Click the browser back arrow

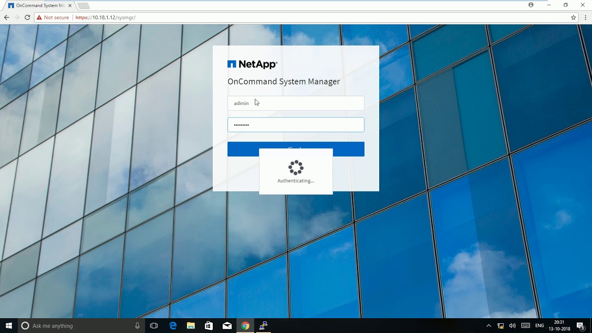6,18
